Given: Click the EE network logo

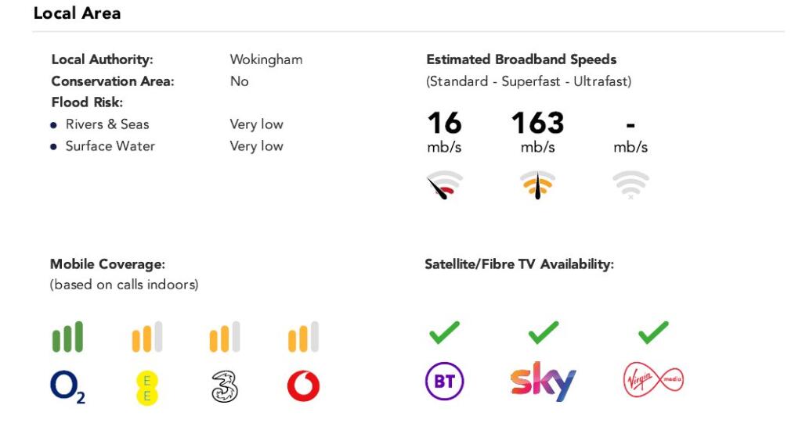Looking at the screenshot, I should point(146,387).
